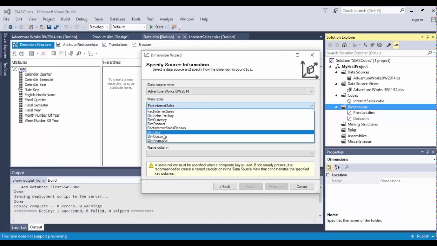The image size is (437, 246).
Task: Click Find in Files icon after Start
Action: click(174, 27)
